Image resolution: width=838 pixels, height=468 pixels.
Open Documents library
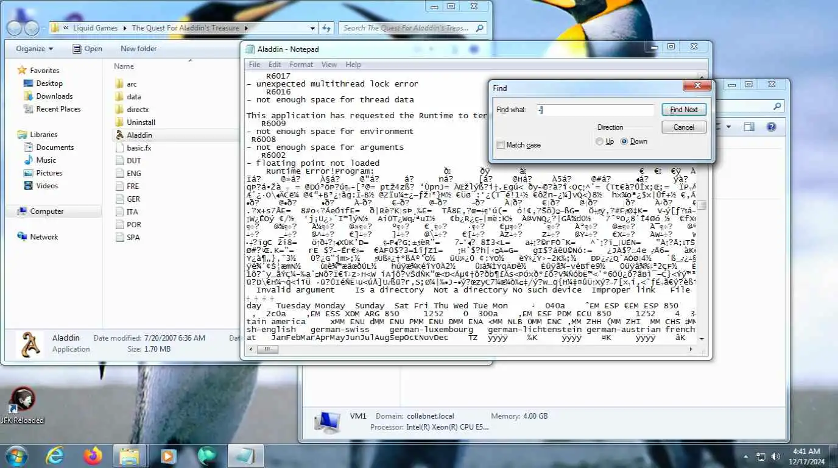coord(55,147)
